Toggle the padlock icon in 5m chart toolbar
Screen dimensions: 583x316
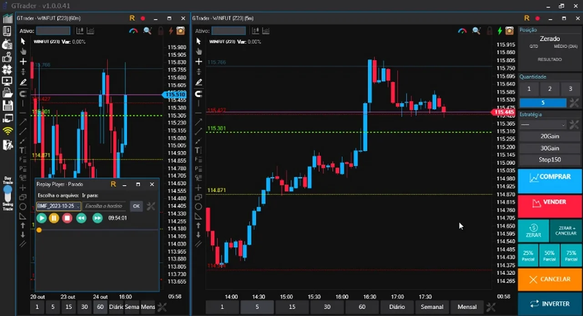click(489, 31)
